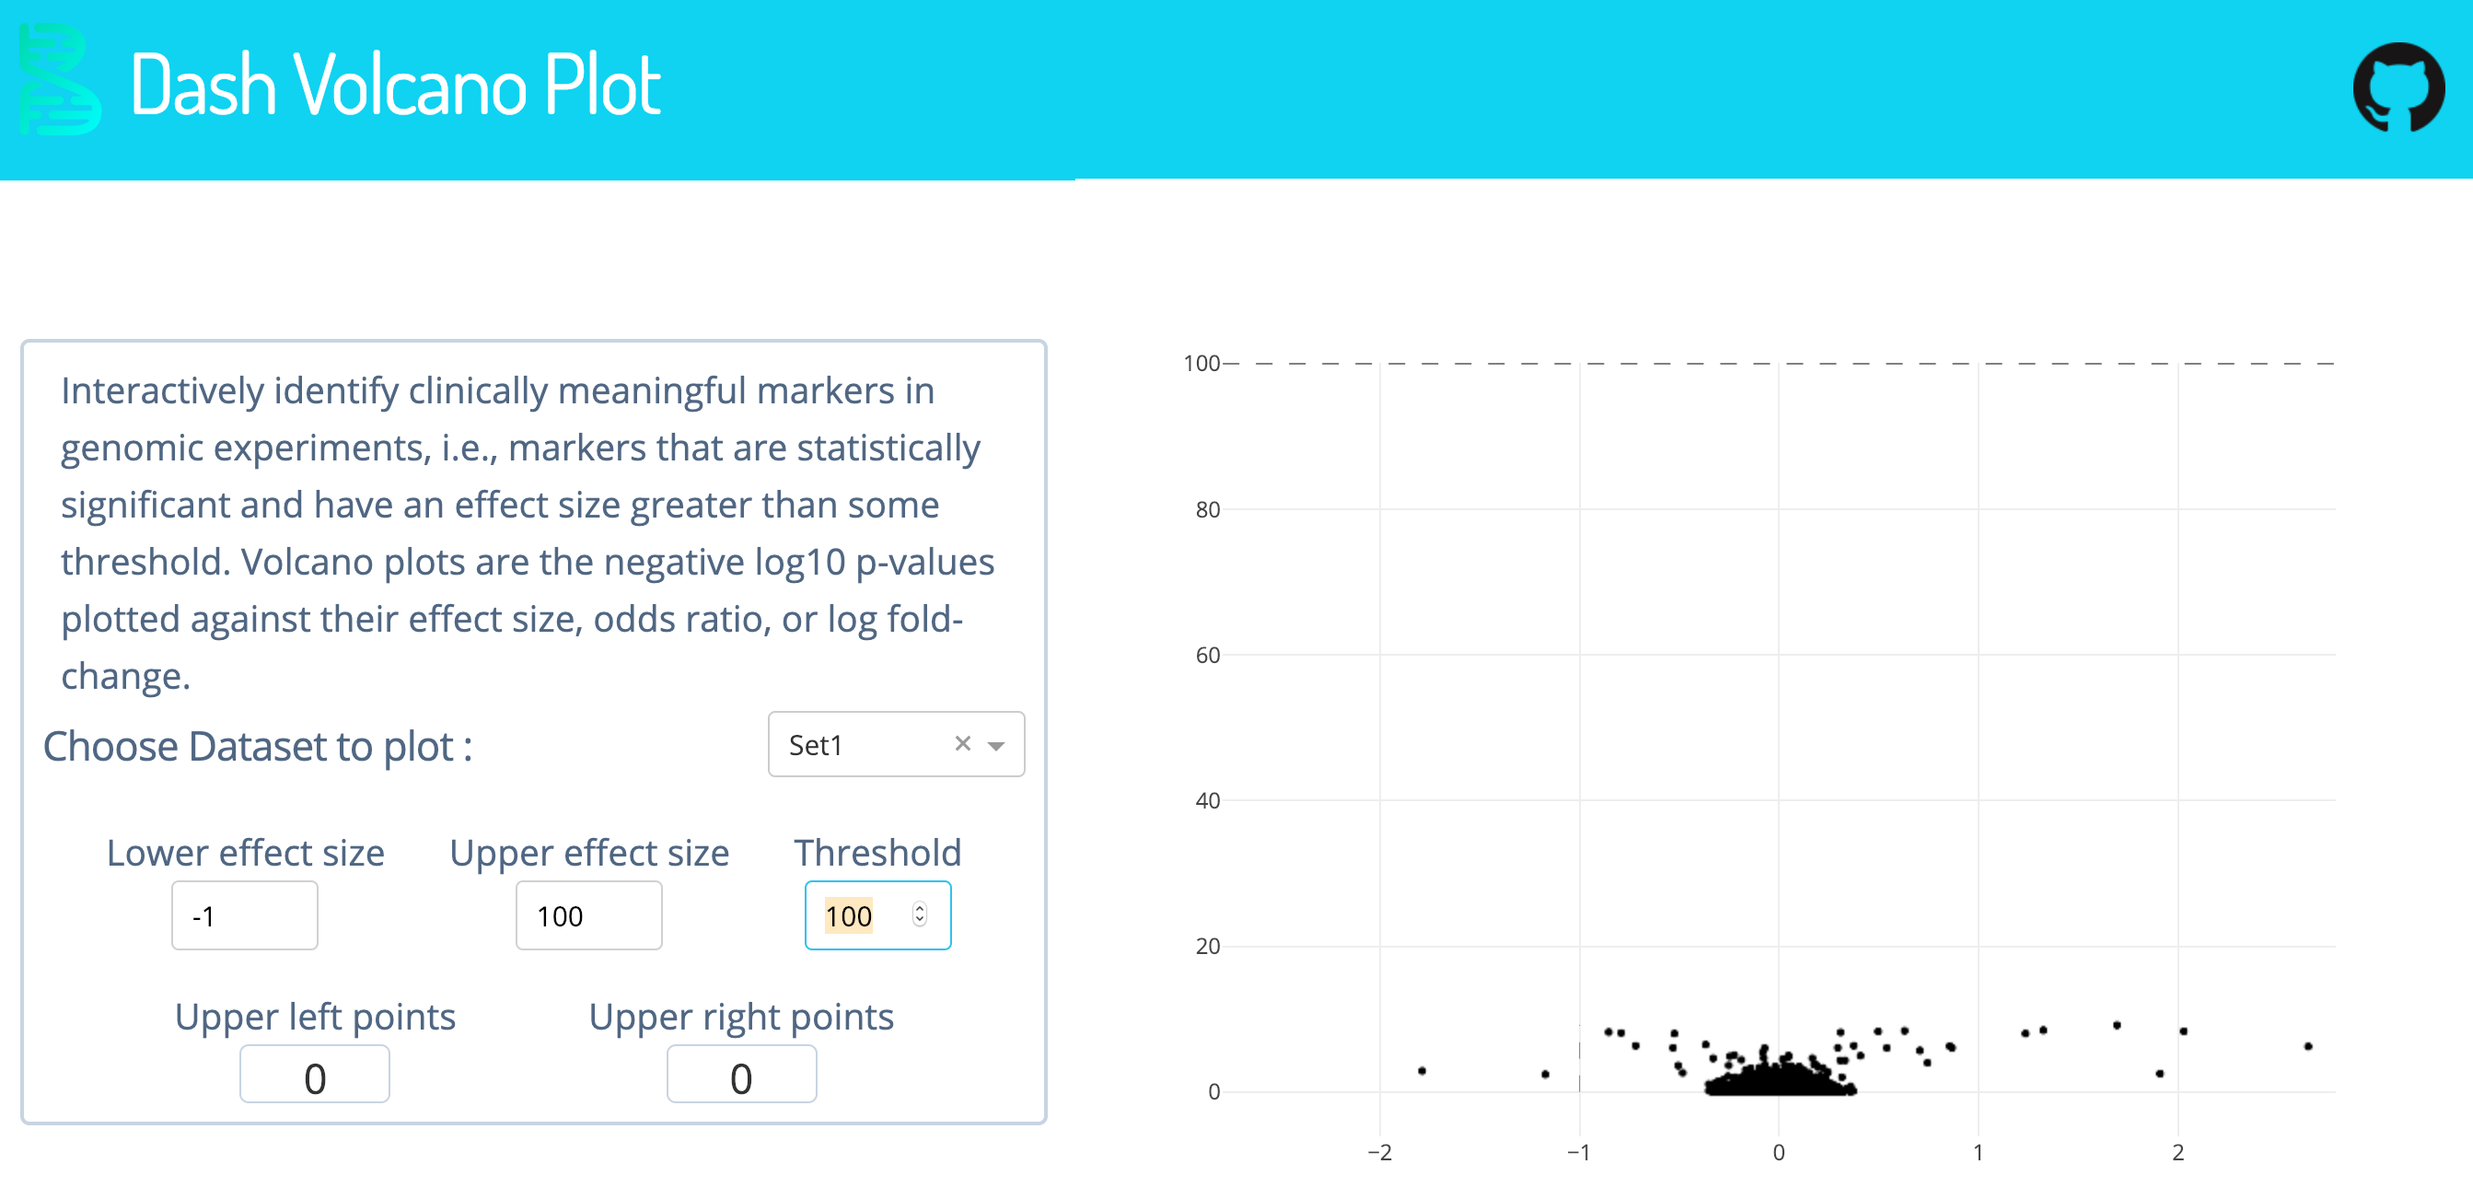Click the dropdown caret beside Set1
This screenshot has height=1199, width=2473.
pos(994,746)
